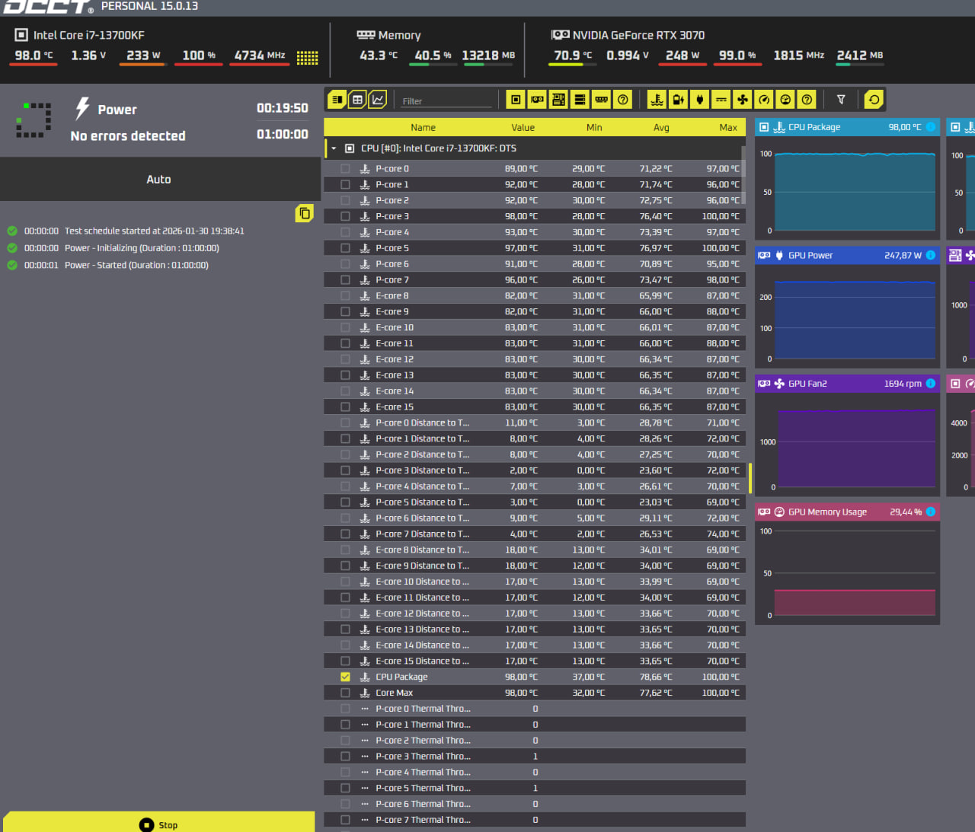Click the CPU sensor filter icon

coord(516,100)
